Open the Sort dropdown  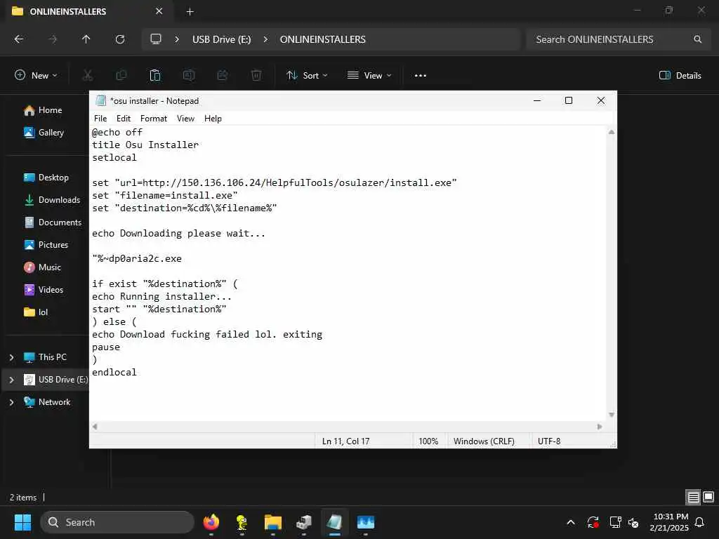point(307,76)
